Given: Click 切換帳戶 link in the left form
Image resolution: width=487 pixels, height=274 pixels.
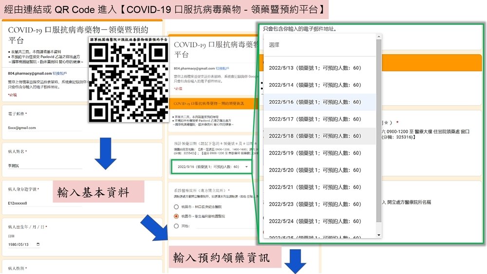Looking at the screenshot, I should pos(59,73).
